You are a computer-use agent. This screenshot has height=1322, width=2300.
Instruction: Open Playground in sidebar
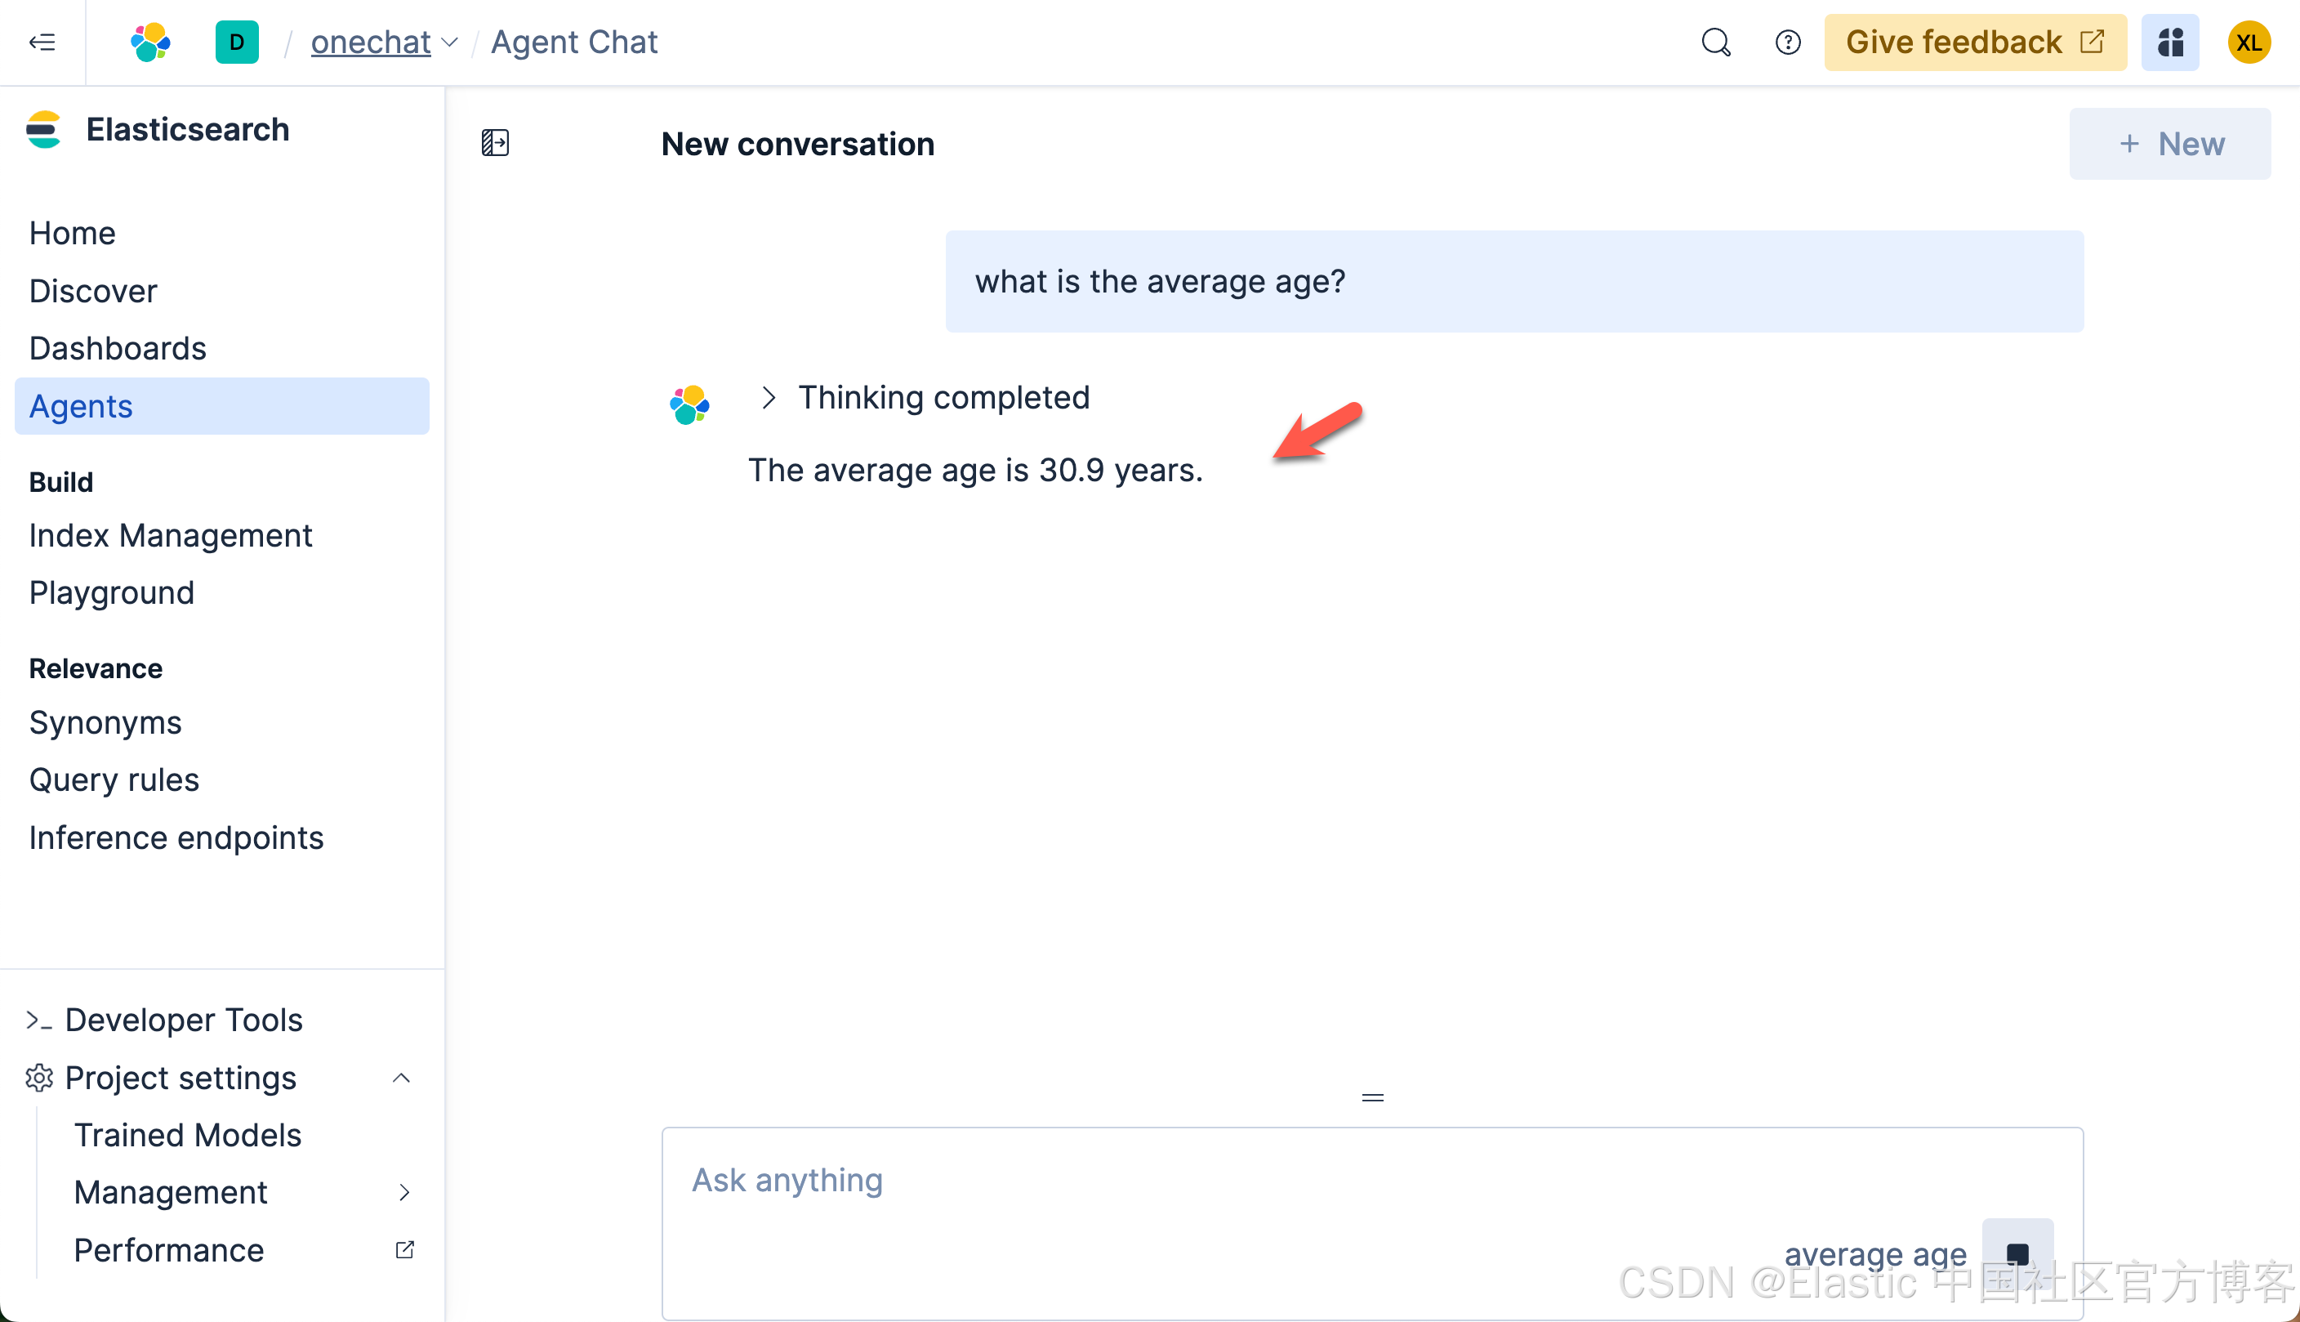click(112, 593)
